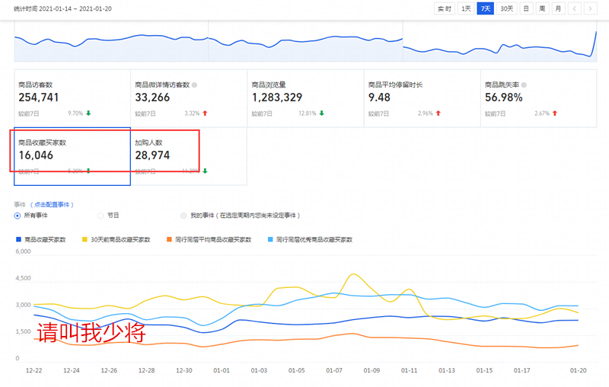
Task: Click the 1,283,329 page views value
Action: tap(277, 98)
